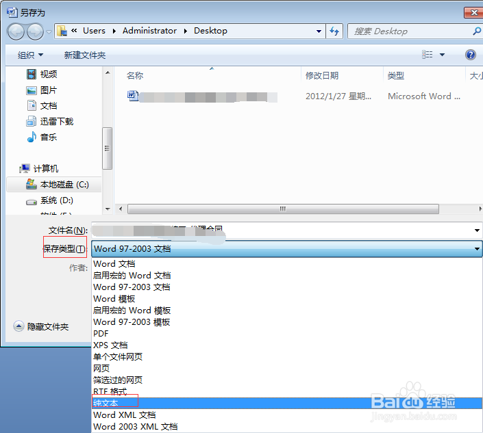
Task: Refresh the folder with the refresh icon
Action: pos(334,31)
